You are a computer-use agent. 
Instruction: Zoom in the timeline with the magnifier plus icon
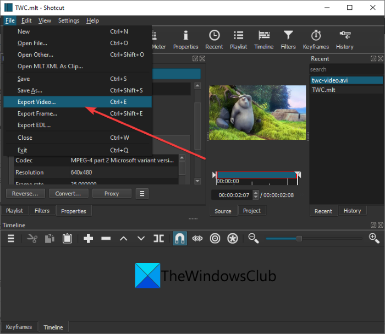click(374, 238)
